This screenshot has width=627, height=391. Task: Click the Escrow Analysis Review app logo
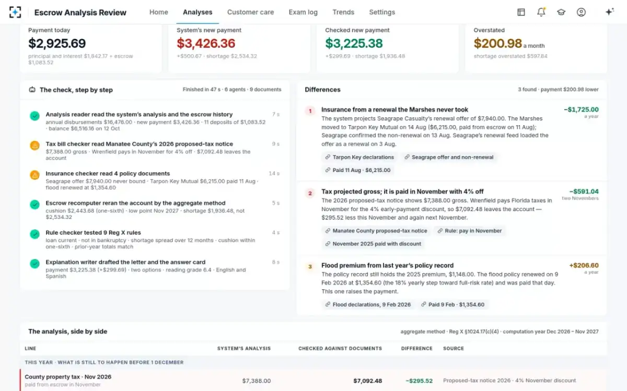click(x=16, y=12)
